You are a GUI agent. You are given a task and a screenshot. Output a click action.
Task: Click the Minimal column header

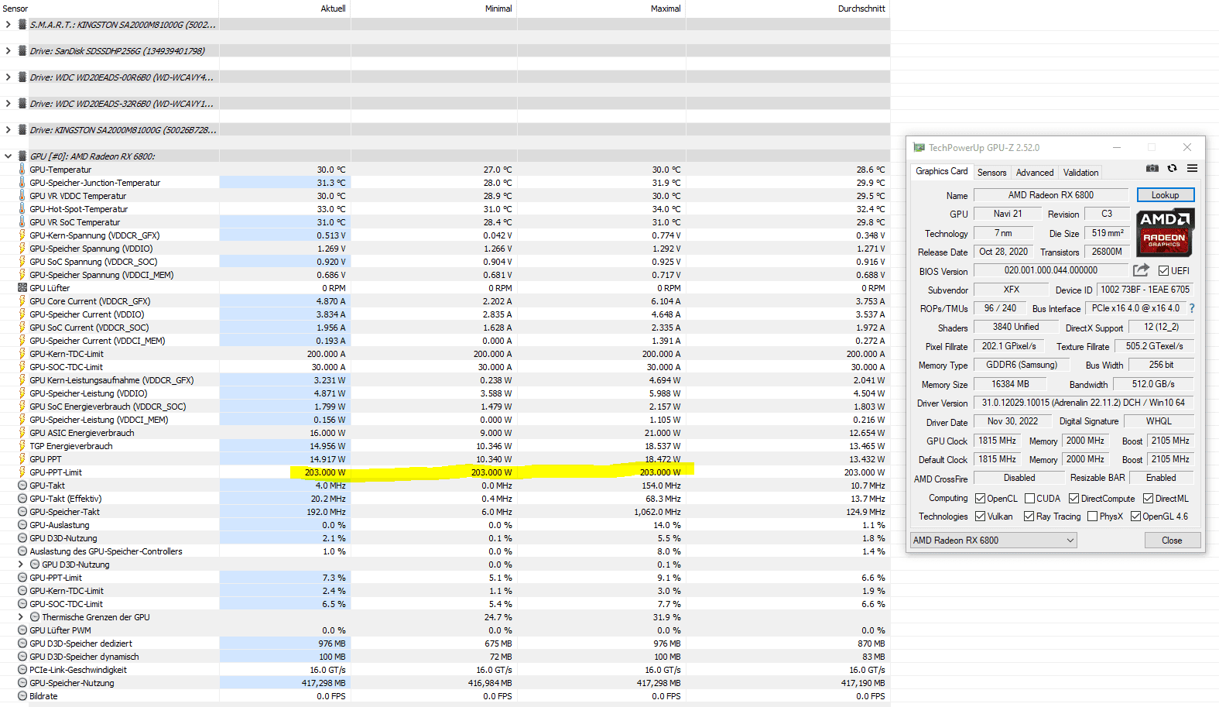[x=434, y=9]
